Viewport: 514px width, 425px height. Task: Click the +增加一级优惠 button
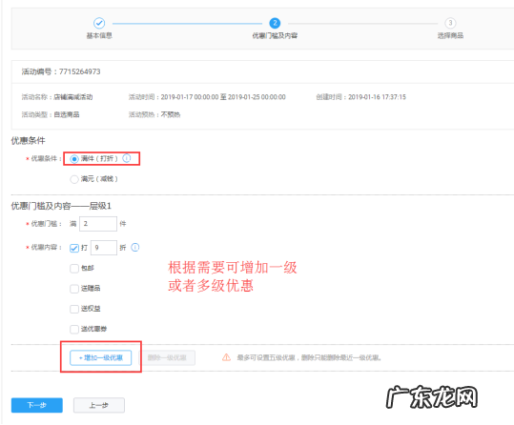click(101, 357)
